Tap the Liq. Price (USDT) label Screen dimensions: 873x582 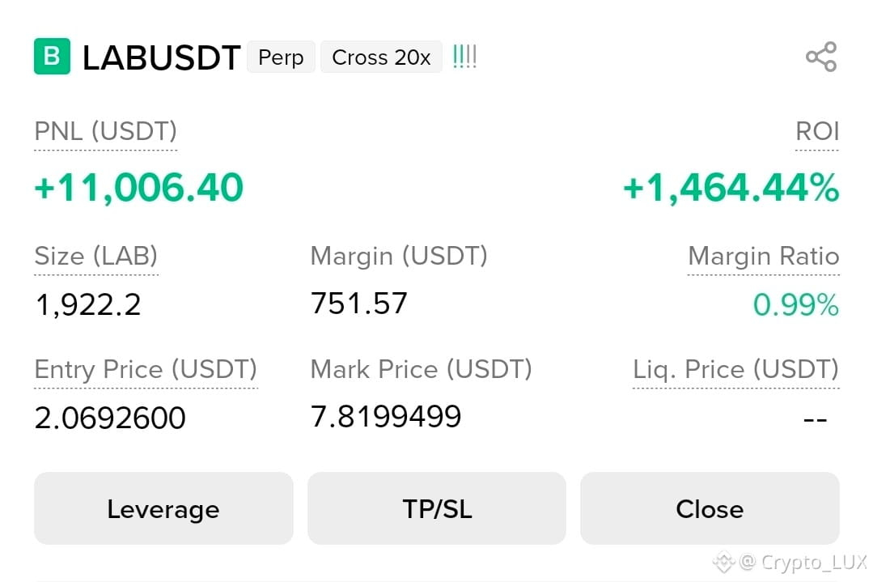tap(735, 370)
